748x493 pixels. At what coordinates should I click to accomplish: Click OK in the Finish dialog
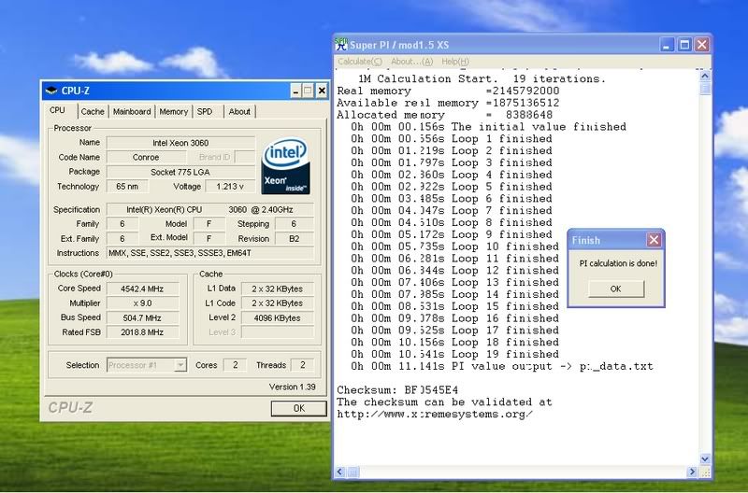(x=616, y=289)
